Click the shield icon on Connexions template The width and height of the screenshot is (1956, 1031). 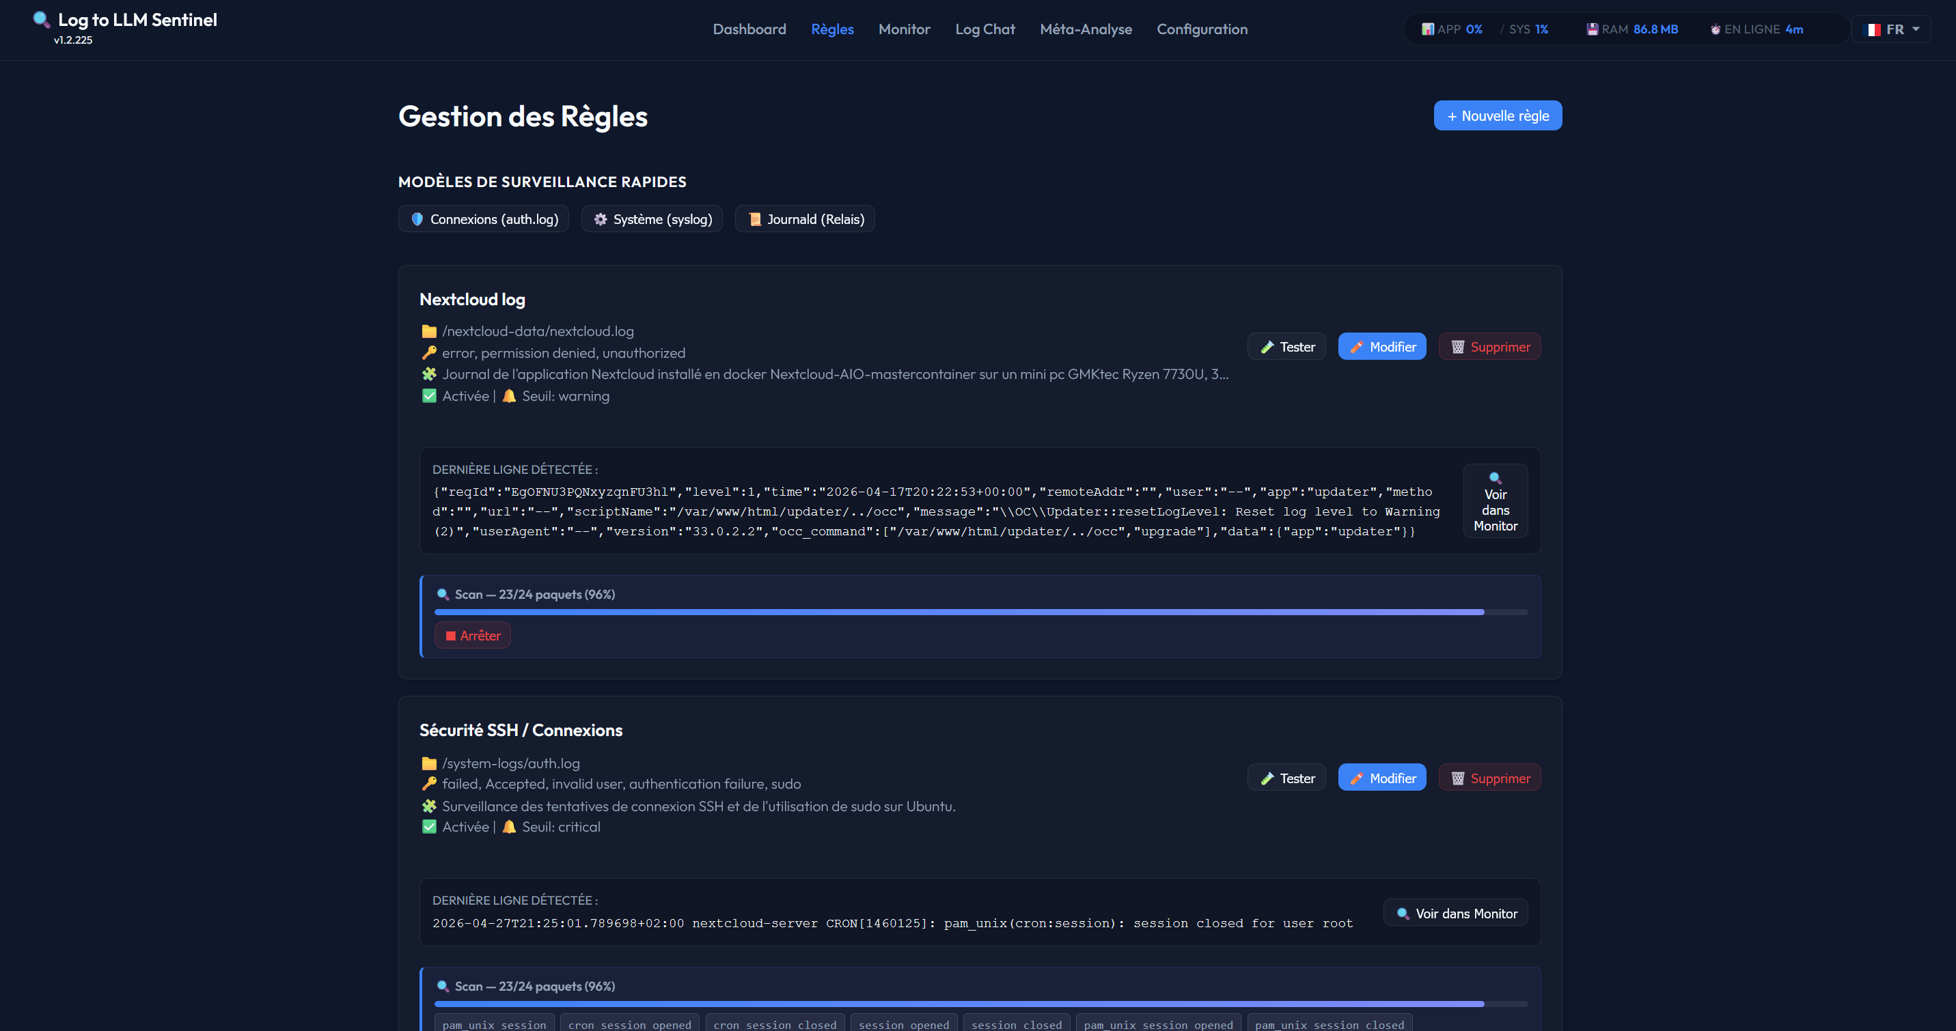417,218
